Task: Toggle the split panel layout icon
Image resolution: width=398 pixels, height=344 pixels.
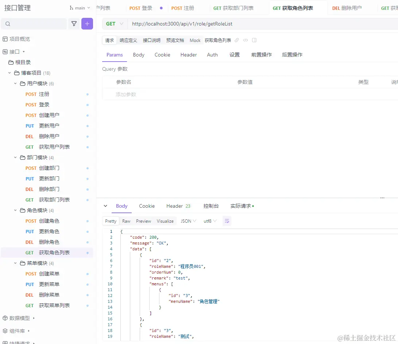Action: tap(254, 40)
